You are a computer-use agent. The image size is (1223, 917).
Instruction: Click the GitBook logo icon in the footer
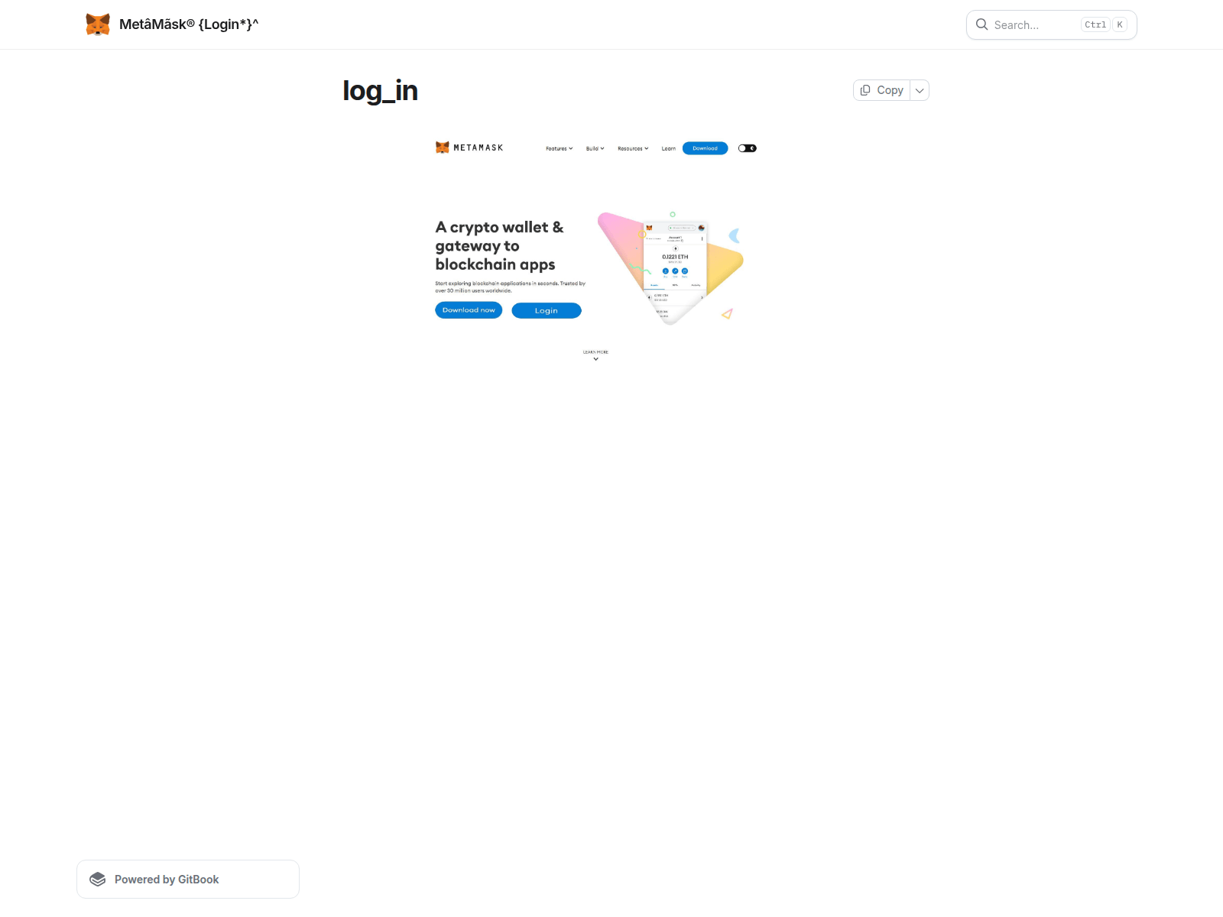[98, 880]
